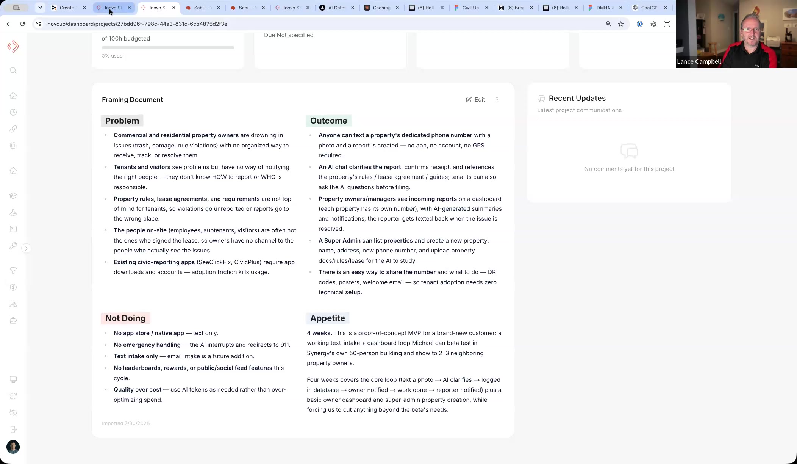Viewport: 797px width, 464px height.
Task: Click the Inovo logo icon in sidebar
Action: [x=13, y=47]
